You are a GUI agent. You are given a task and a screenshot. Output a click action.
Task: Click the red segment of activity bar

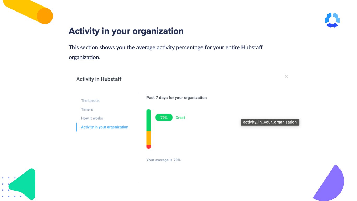click(149, 147)
